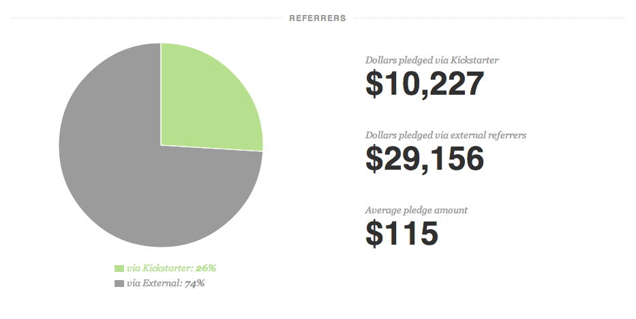Click the gray External legend swatch

point(119,284)
